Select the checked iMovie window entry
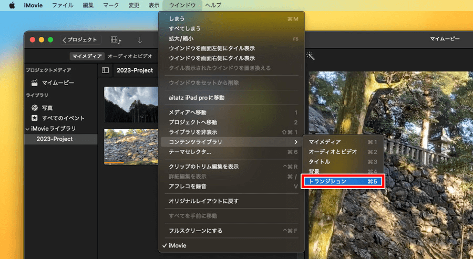Viewport: 473px width, 259px height. [x=232, y=245]
